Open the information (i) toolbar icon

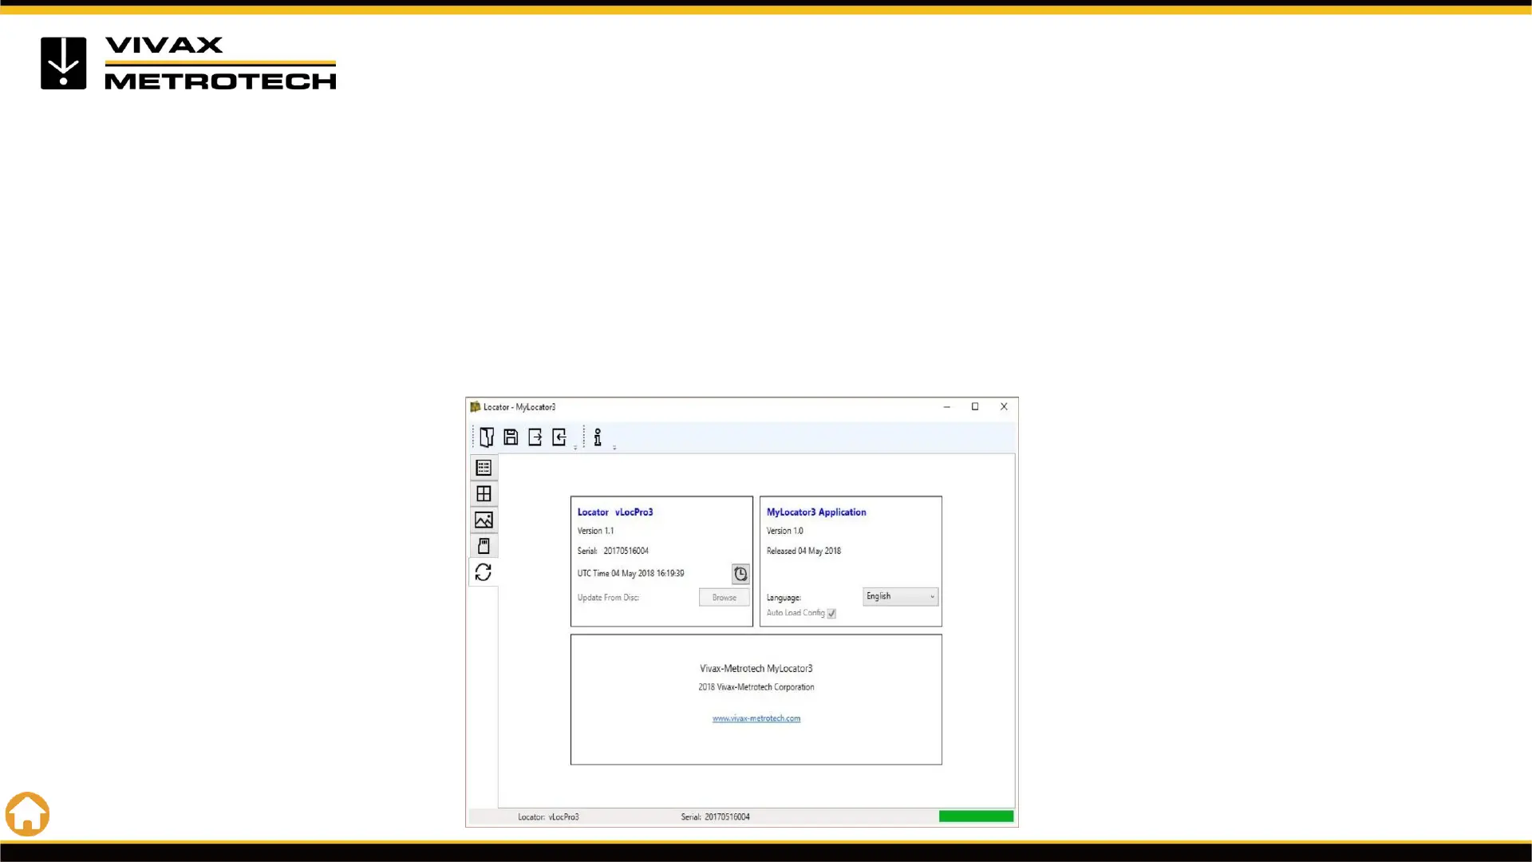598,437
